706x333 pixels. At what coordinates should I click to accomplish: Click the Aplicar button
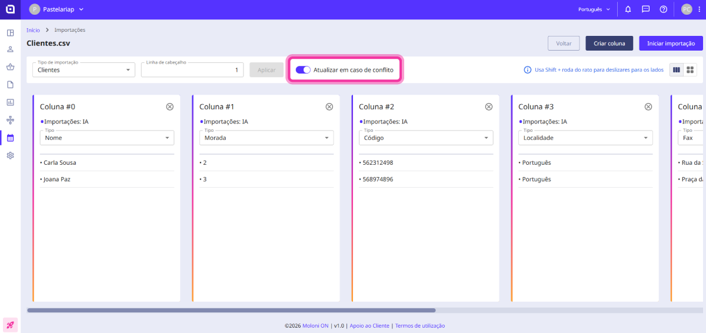click(x=267, y=69)
